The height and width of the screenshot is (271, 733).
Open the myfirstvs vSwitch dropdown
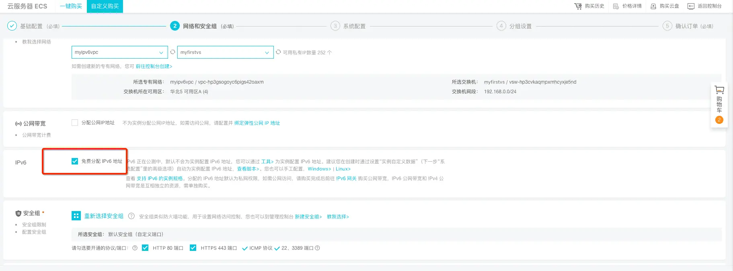tap(226, 52)
